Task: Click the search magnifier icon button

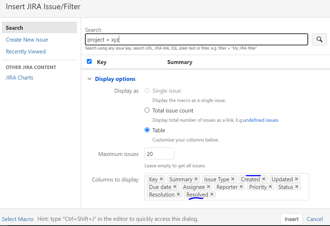Action: [x=319, y=40]
